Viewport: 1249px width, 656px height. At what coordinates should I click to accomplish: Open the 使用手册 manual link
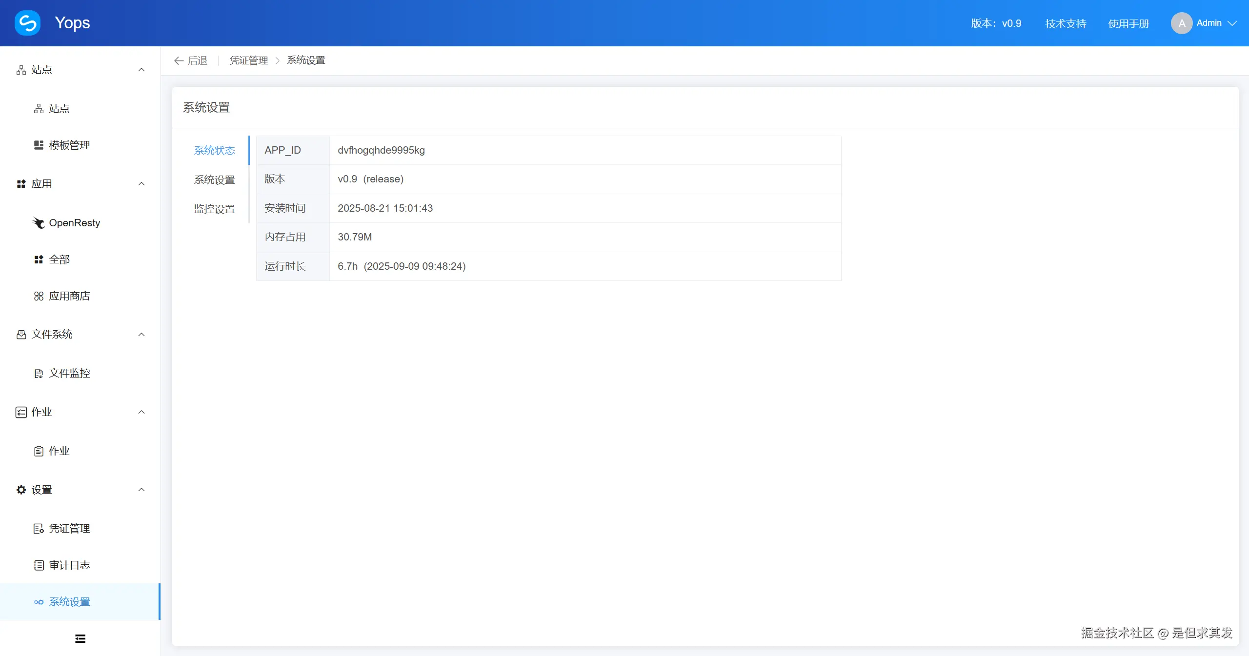click(1128, 23)
